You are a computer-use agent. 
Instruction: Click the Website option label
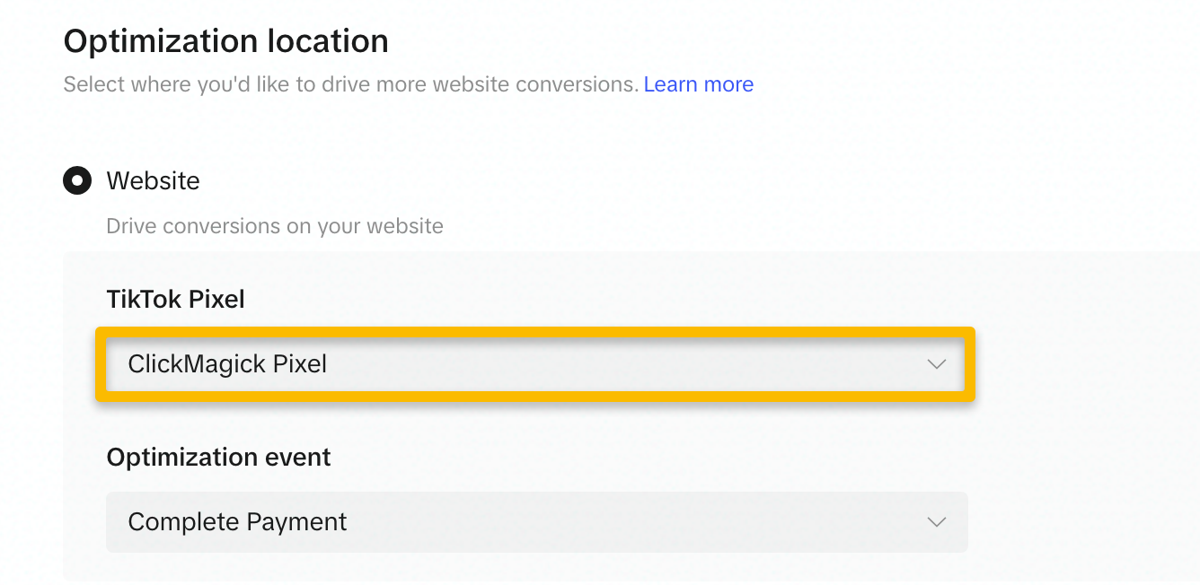tap(153, 180)
